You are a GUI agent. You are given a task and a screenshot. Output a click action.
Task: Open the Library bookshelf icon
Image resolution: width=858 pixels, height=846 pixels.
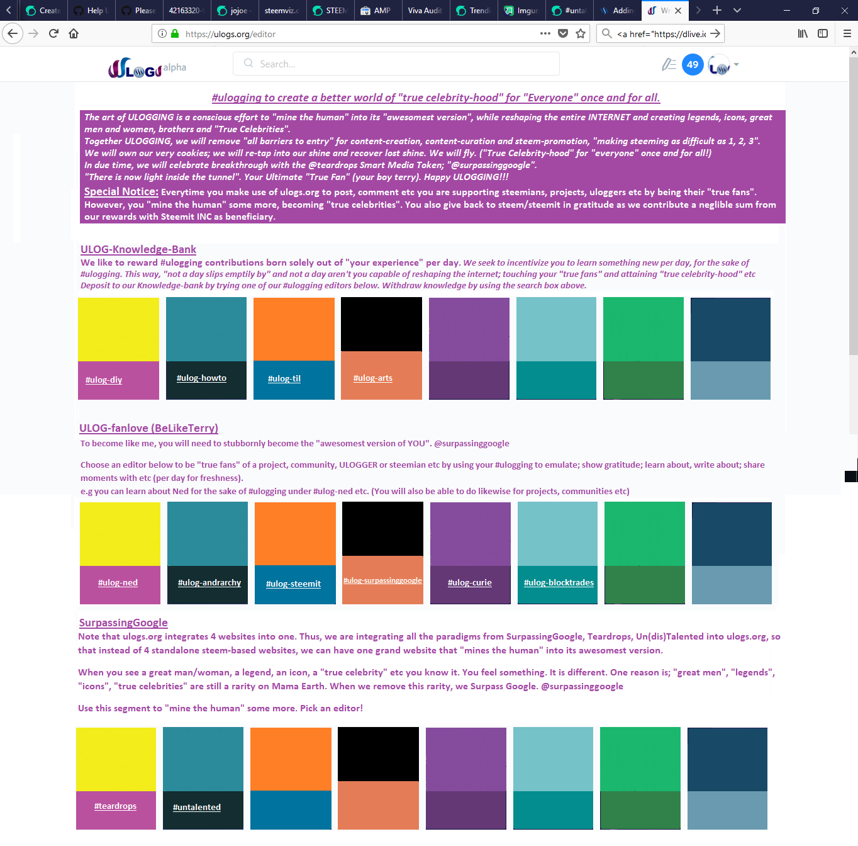[x=803, y=33]
